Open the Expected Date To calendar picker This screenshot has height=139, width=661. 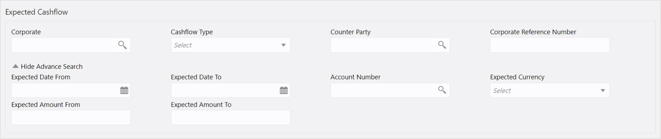(x=284, y=90)
